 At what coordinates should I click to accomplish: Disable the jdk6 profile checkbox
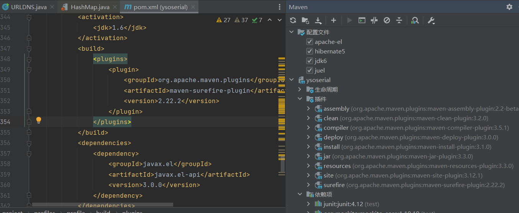coord(310,61)
